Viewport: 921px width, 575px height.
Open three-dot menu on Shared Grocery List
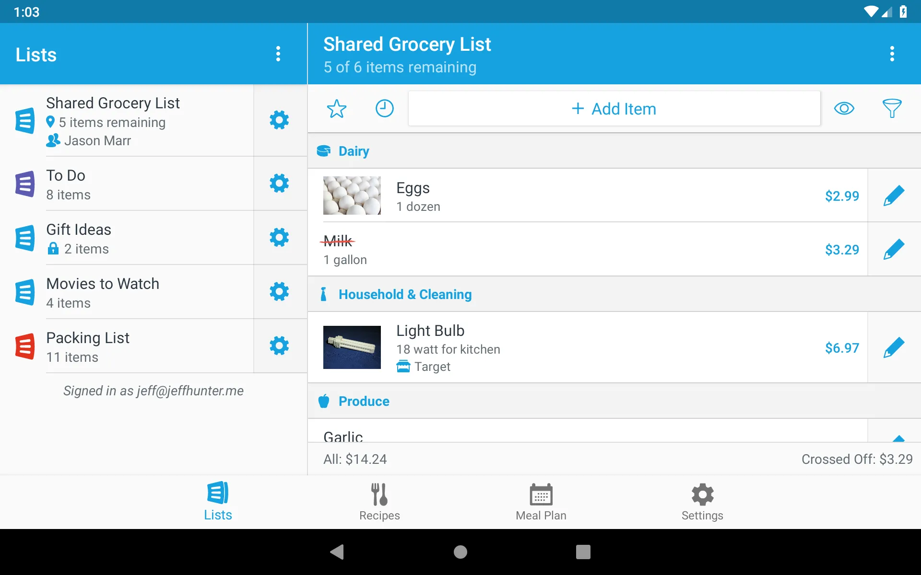tap(893, 54)
